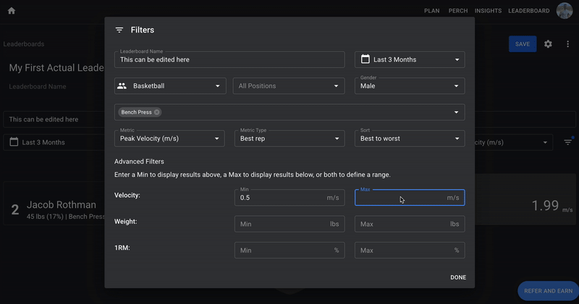
Task: Click the team group icon beside Basketball
Action: pos(122,86)
